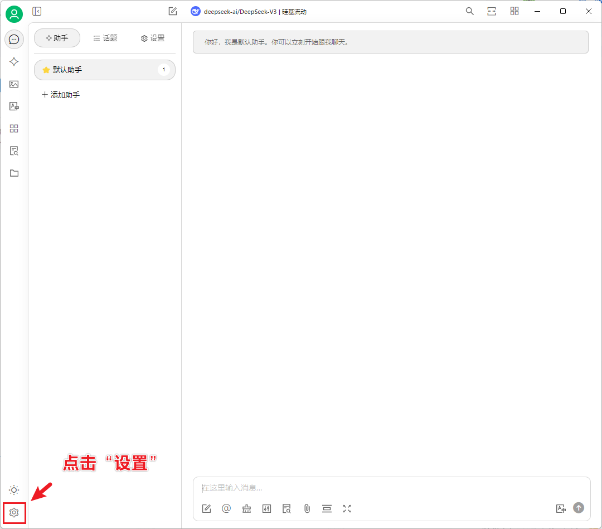
Task: Click the clear context lines icon
Action: [x=327, y=508]
